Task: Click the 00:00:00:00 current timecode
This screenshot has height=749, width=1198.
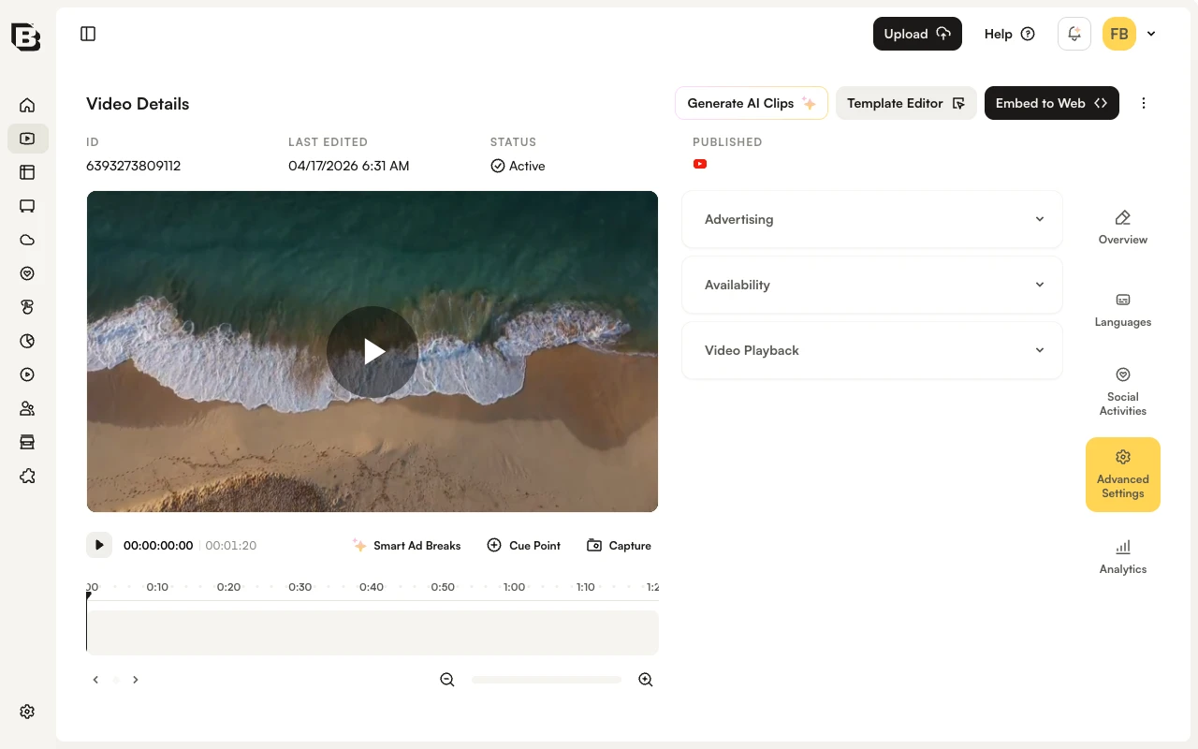Action: pyautogui.click(x=158, y=545)
